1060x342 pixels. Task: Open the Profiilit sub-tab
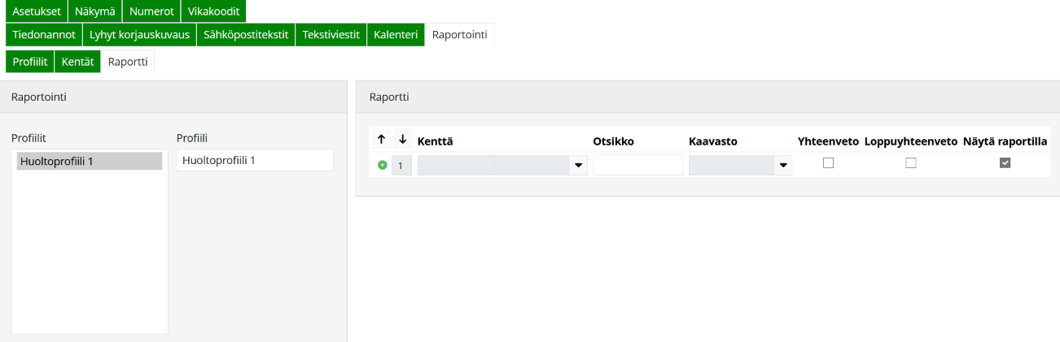30,62
